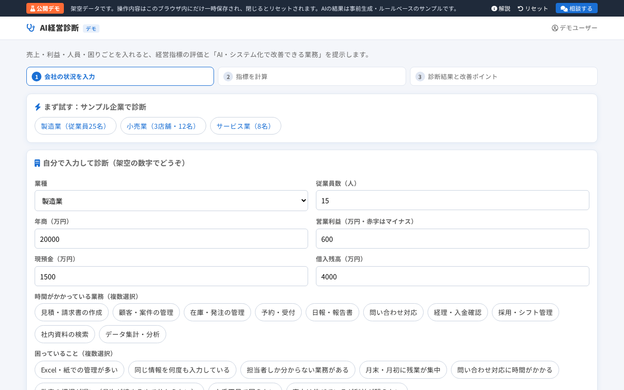Viewport: 624px width, 390px height.
Task: Click the 借入残高（万円） input field
Action: click(x=452, y=276)
